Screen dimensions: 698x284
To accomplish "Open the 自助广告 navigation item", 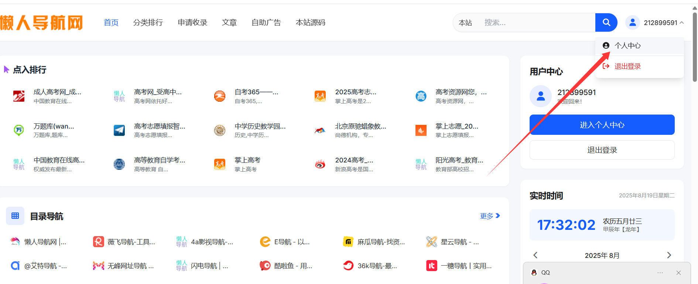I will click(266, 22).
